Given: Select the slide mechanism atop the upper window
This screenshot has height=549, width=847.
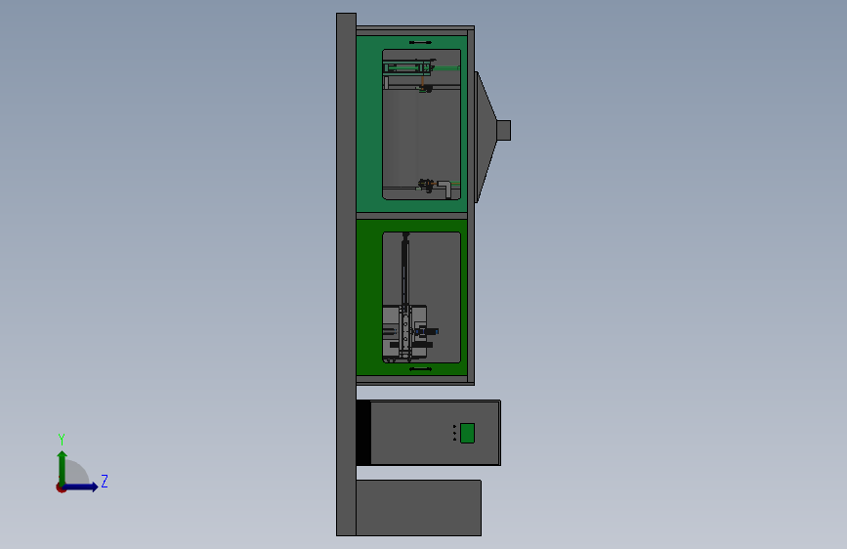Looking at the screenshot, I should (408, 67).
